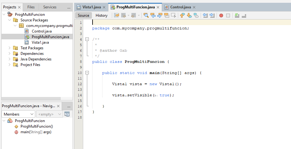
Task: Click the word "package" on line 2
Action: [101, 28]
